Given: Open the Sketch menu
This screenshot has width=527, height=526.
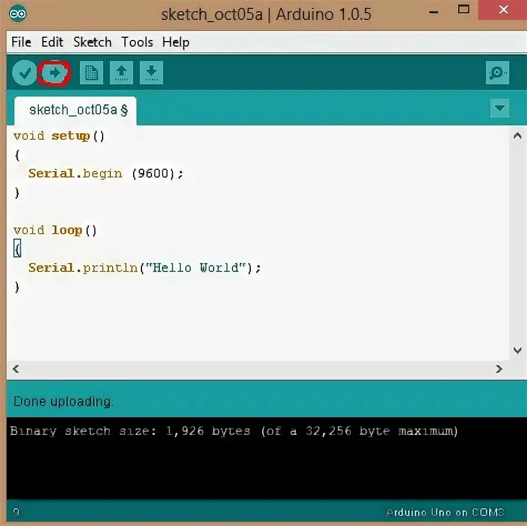Looking at the screenshot, I should 93,42.
